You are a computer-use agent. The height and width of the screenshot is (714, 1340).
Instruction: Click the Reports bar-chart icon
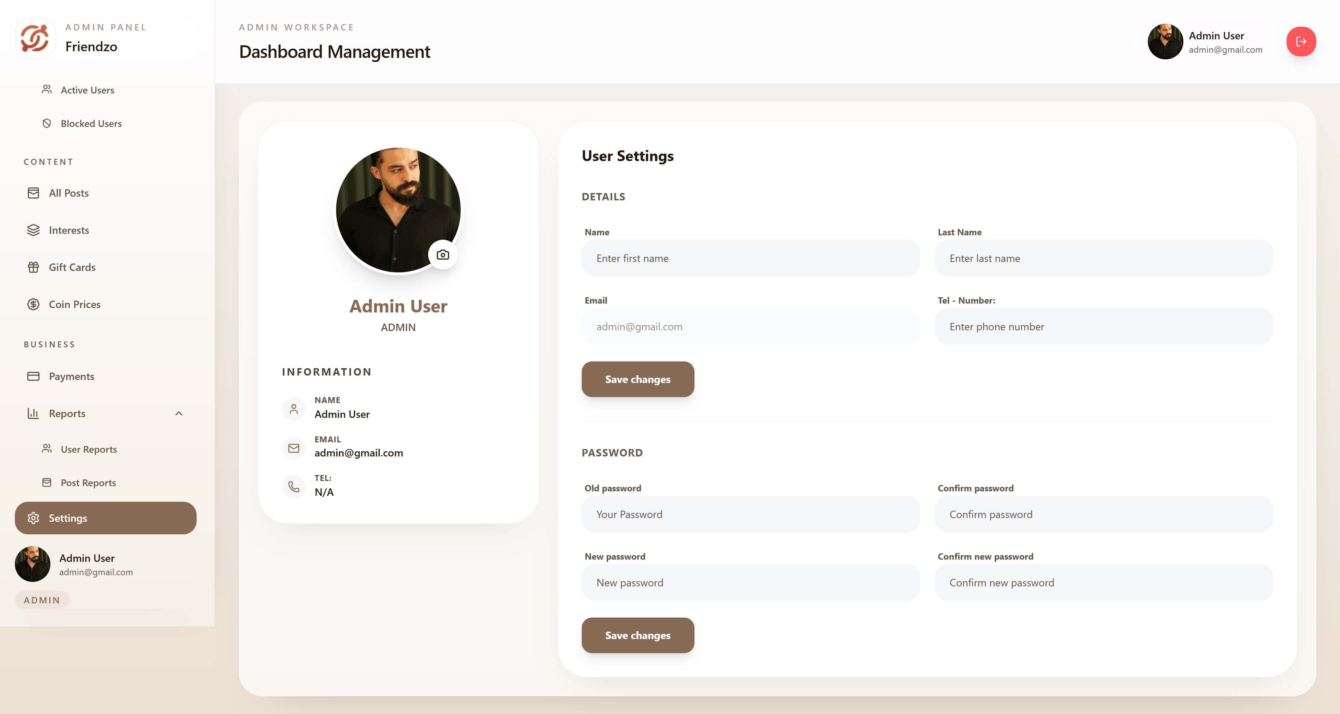(x=33, y=413)
